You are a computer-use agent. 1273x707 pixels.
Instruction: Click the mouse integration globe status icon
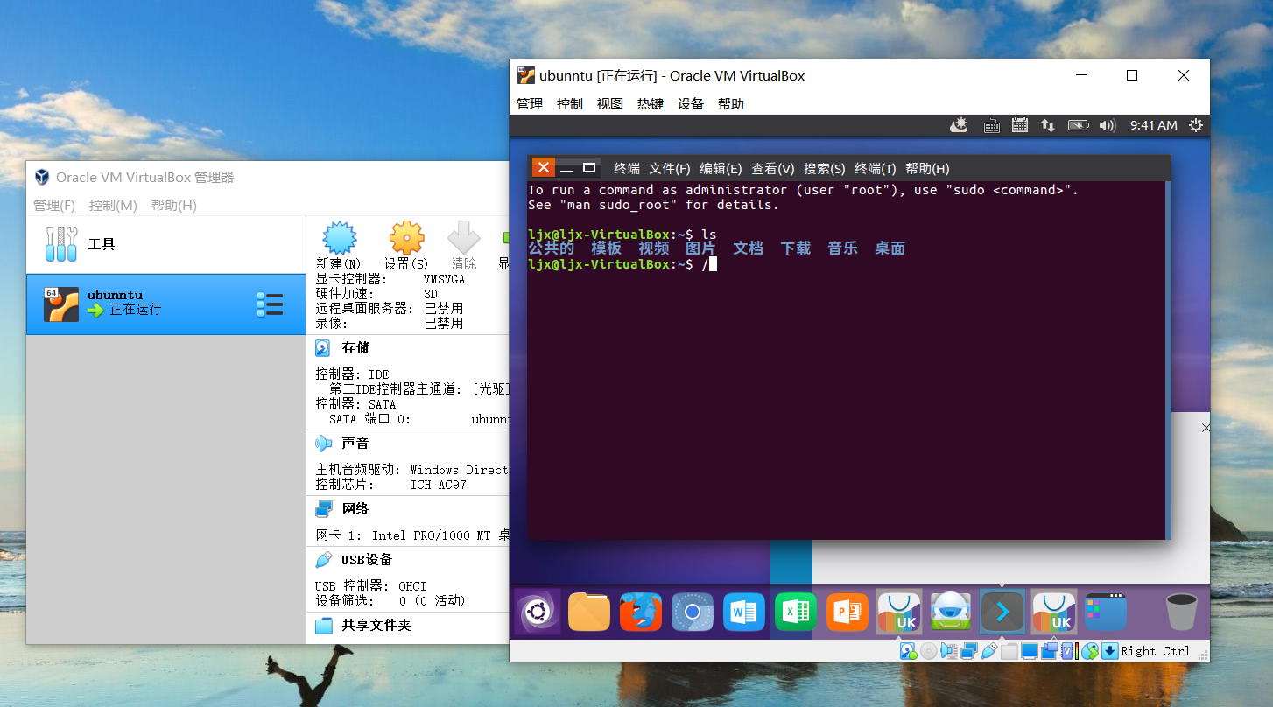pos(1090,651)
